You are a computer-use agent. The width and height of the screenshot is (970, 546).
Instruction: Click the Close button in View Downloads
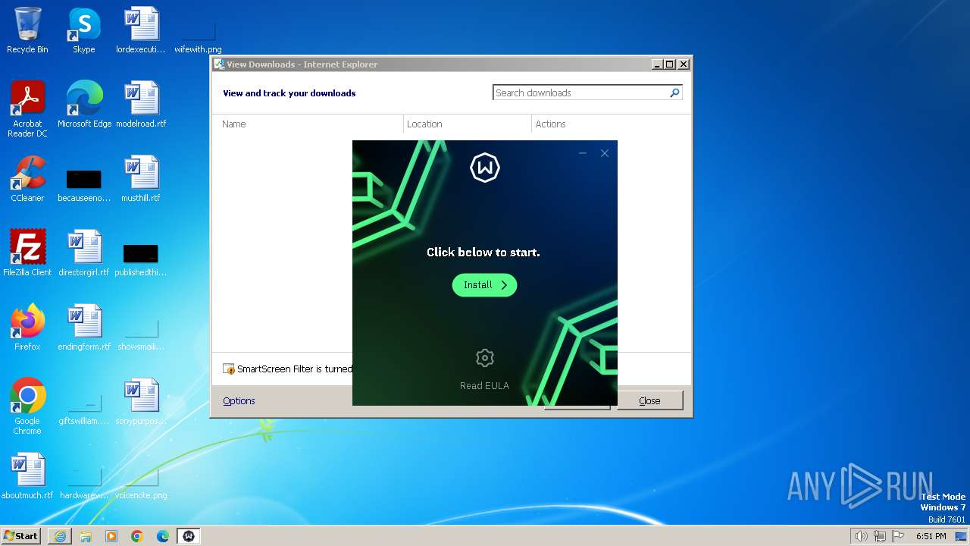(x=649, y=401)
